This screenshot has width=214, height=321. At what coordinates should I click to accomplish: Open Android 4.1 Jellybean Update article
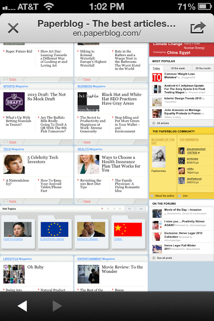click(x=184, y=89)
